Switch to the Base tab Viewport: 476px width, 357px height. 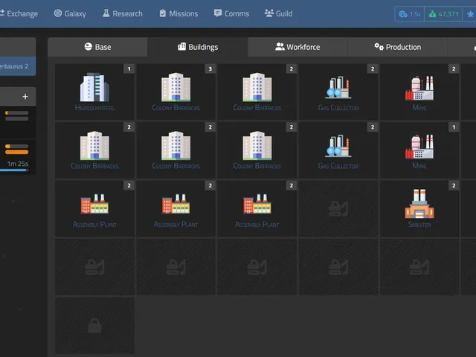[x=97, y=47]
